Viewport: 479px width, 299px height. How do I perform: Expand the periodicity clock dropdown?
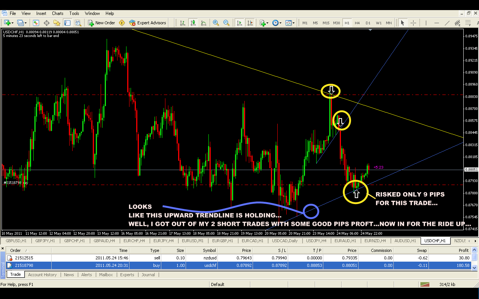277,23
